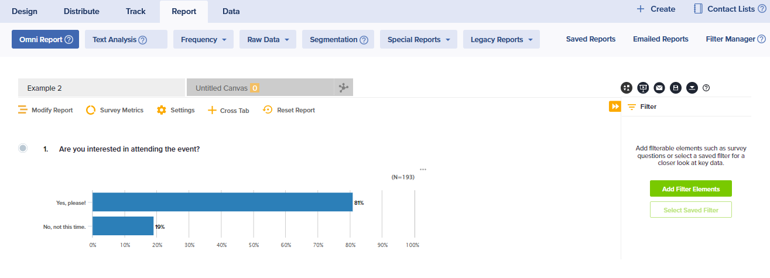Switch to the Distribute tab
Screen dimensions: 770x278
81,11
